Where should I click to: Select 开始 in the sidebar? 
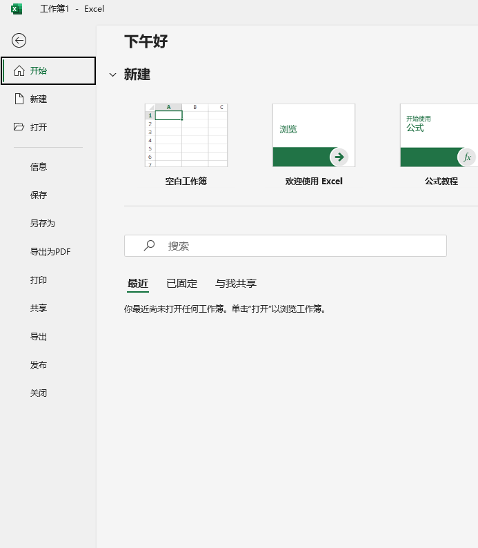(48, 70)
